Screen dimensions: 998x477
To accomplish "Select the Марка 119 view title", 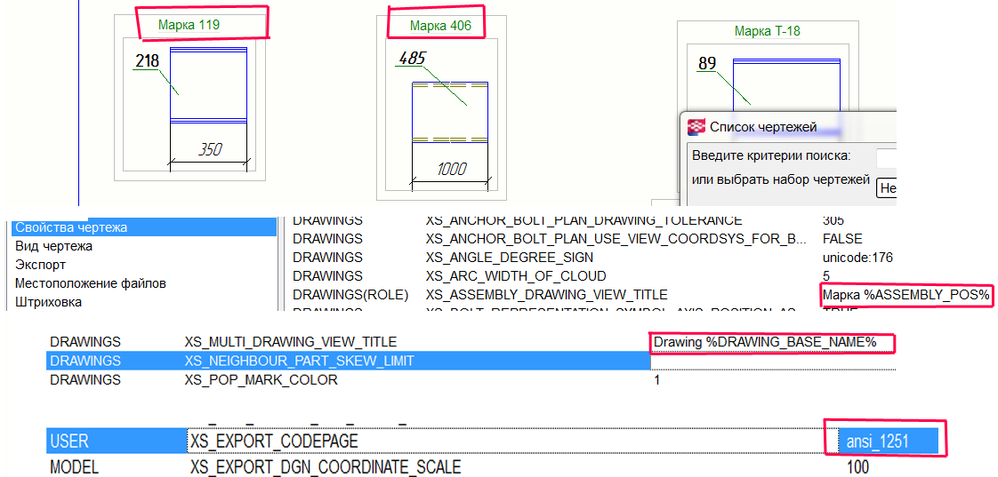I will [189, 26].
